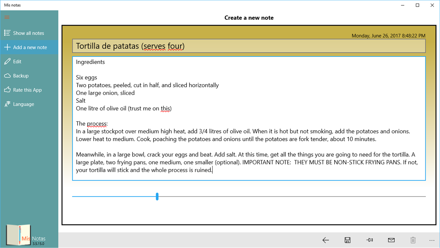440x248 pixels.
Task: Click the Rate this App thumbs-up icon
Action: (7, 90)
